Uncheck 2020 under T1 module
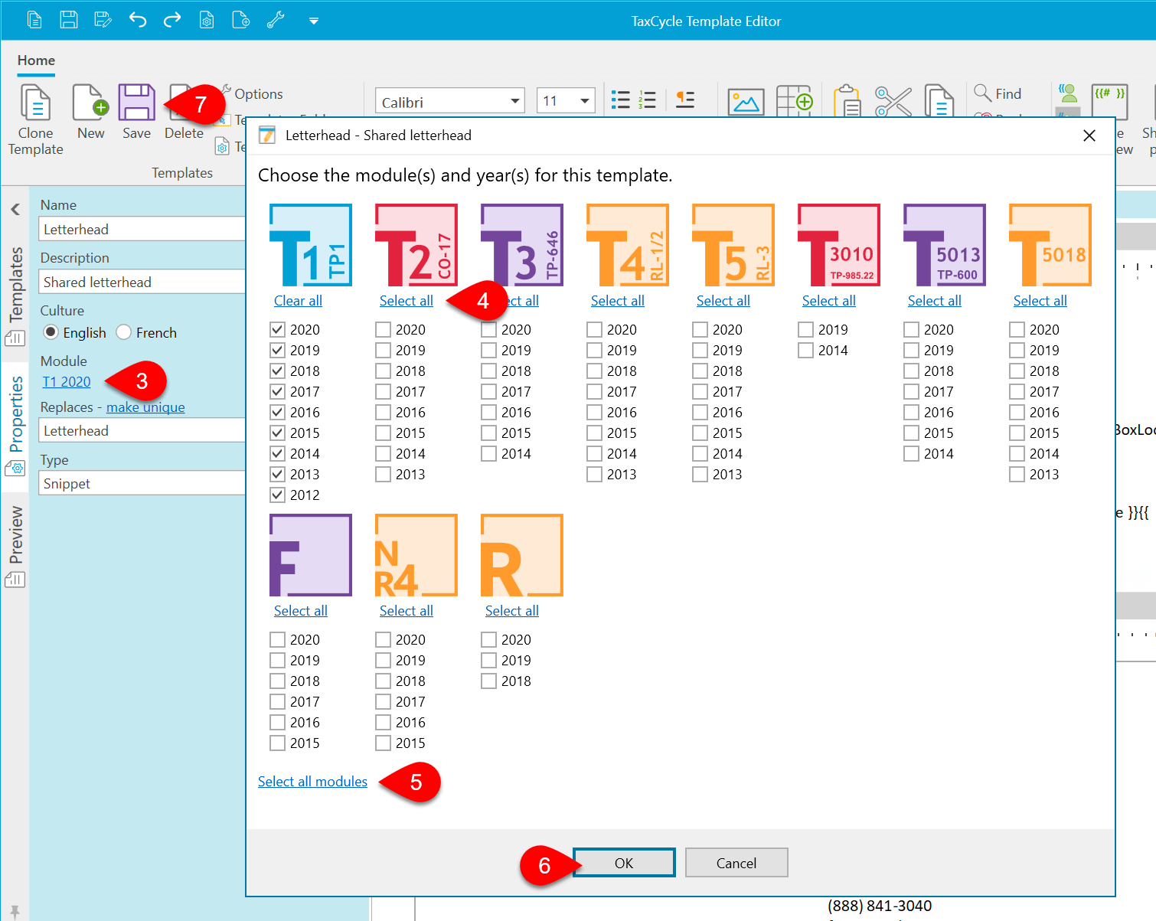Screen dimensions: 1156x921 point(278,330)
